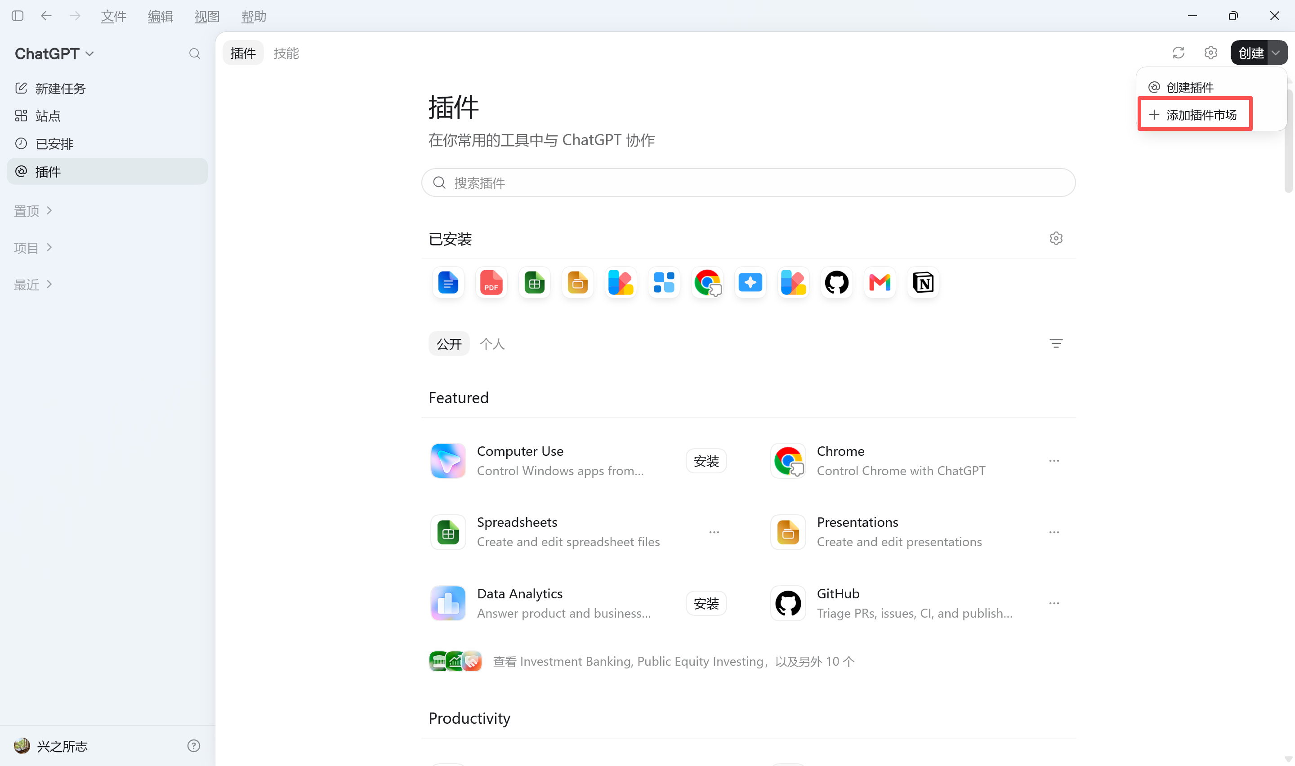The width and height of the screenshot is (1295, 766).
Task: Click Data Analytics icon in Featured list
Action: 448,603
